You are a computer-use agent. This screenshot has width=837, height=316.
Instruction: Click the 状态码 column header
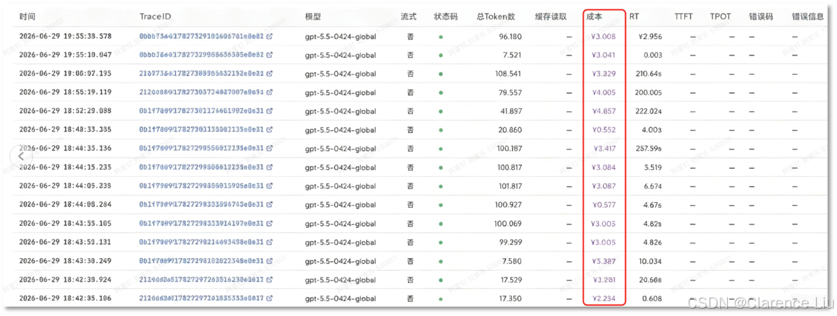click(x=445, y=16)
